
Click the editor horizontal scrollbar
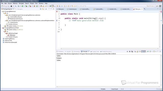click(x=110, y=49)
